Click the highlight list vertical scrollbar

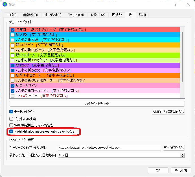pos(182,57)
